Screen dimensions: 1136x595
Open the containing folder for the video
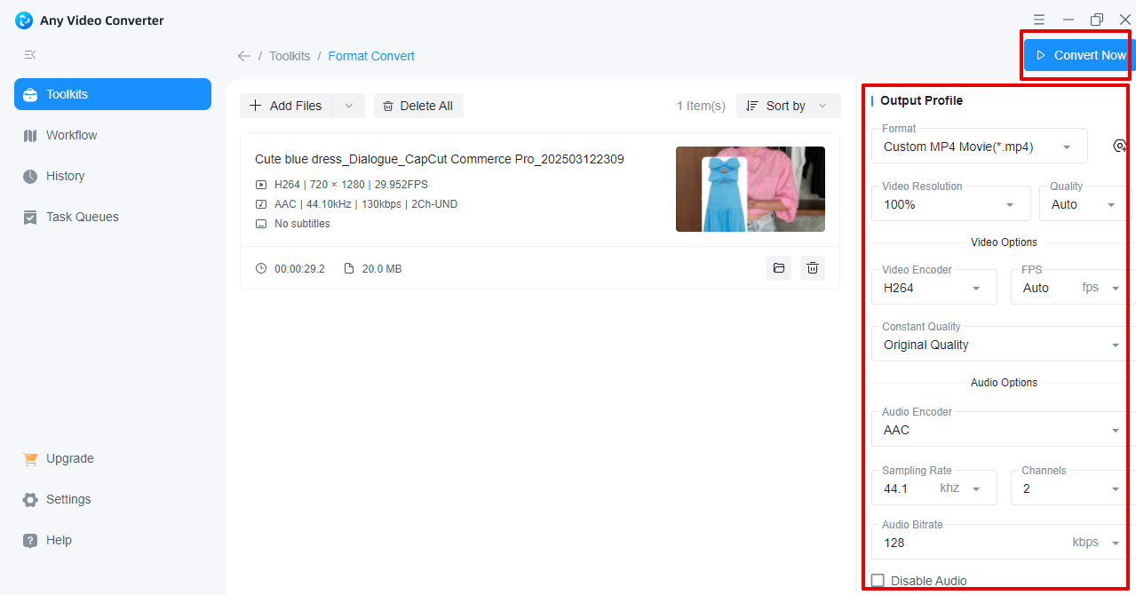tap(778, 268)
